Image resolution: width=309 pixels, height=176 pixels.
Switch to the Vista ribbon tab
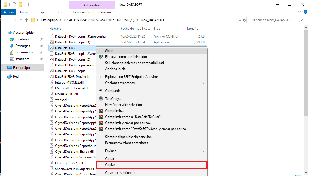click(61, 12)
